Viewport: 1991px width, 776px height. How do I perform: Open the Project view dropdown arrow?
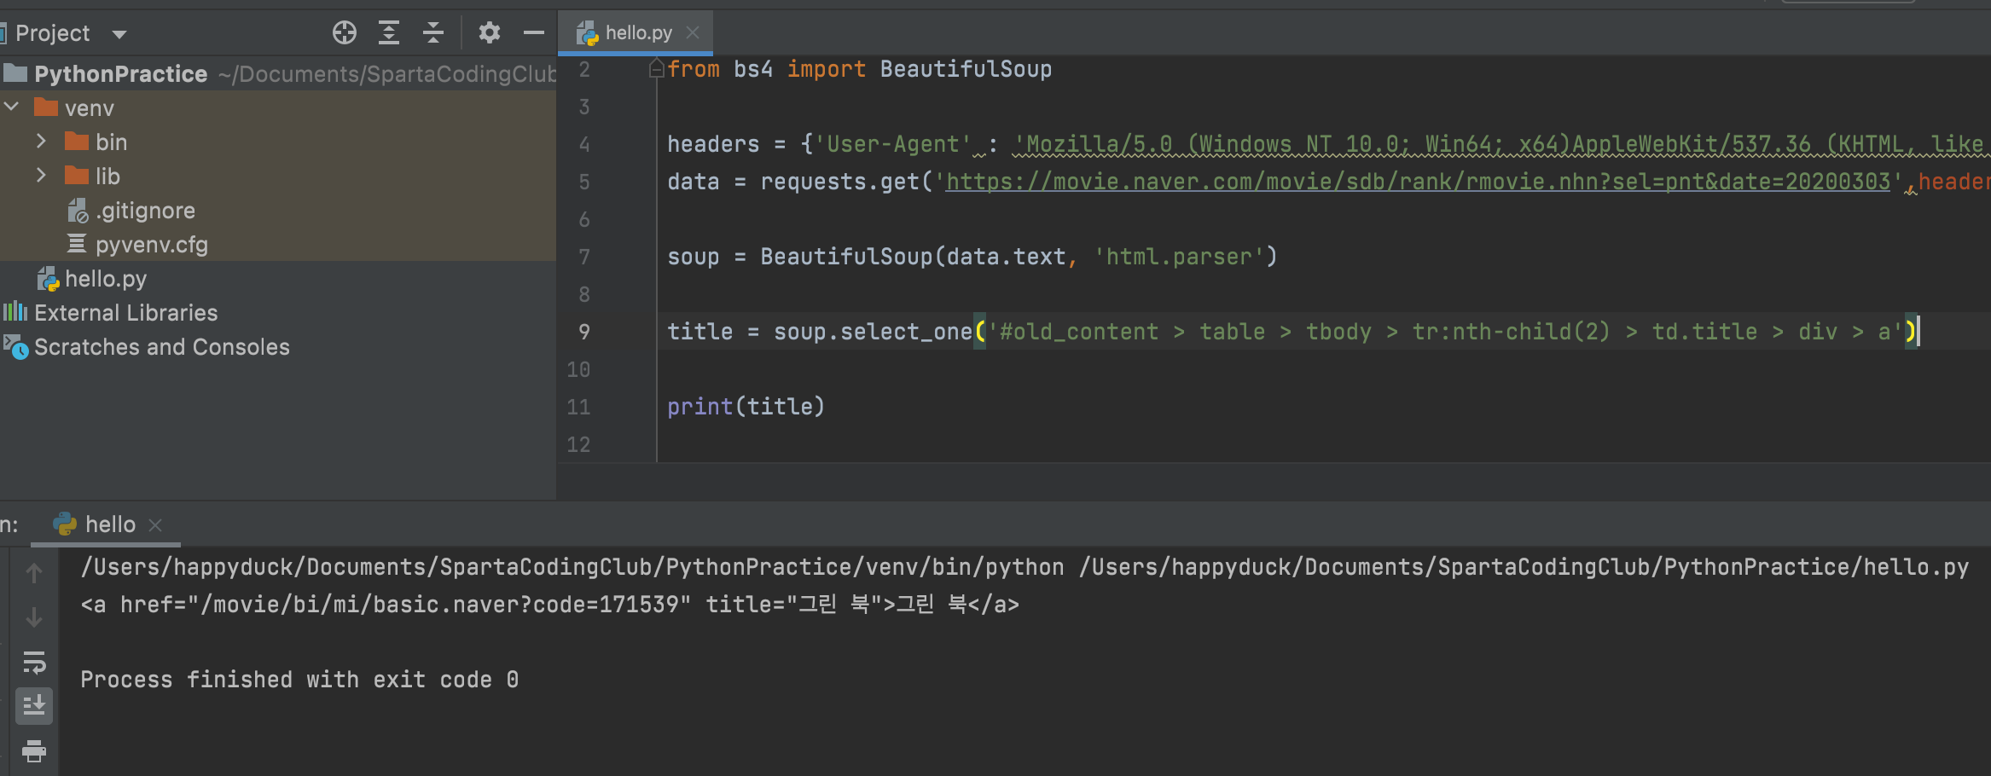point(119,34)
